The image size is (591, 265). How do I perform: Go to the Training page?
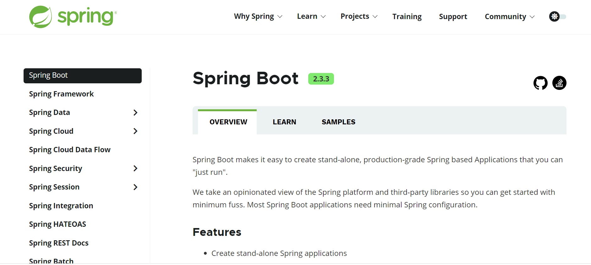pos(407,17)
